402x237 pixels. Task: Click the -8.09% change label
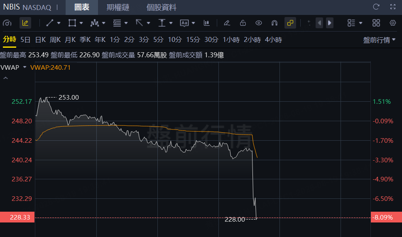coord(386,217)
